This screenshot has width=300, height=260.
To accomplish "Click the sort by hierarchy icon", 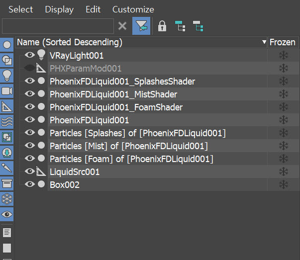I will [x=180, y=26].
